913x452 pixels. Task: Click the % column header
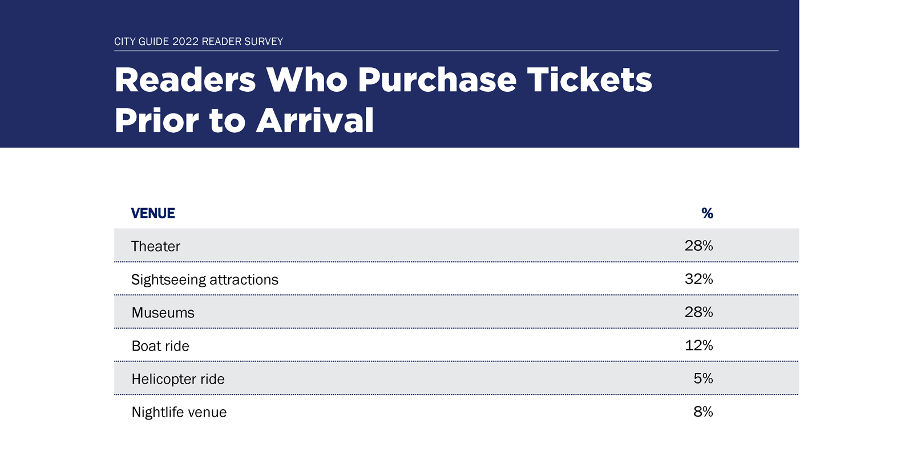(707, 213)
